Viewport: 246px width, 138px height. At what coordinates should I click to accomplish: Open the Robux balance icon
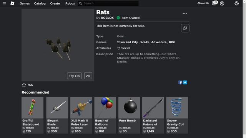tap(222, 3)
